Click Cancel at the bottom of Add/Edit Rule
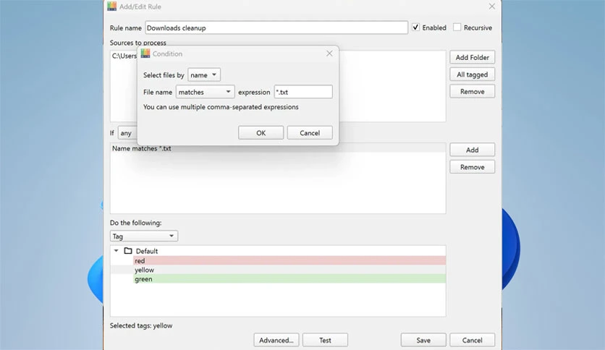This screenshot has height=350, width=605. pos(473,341)
